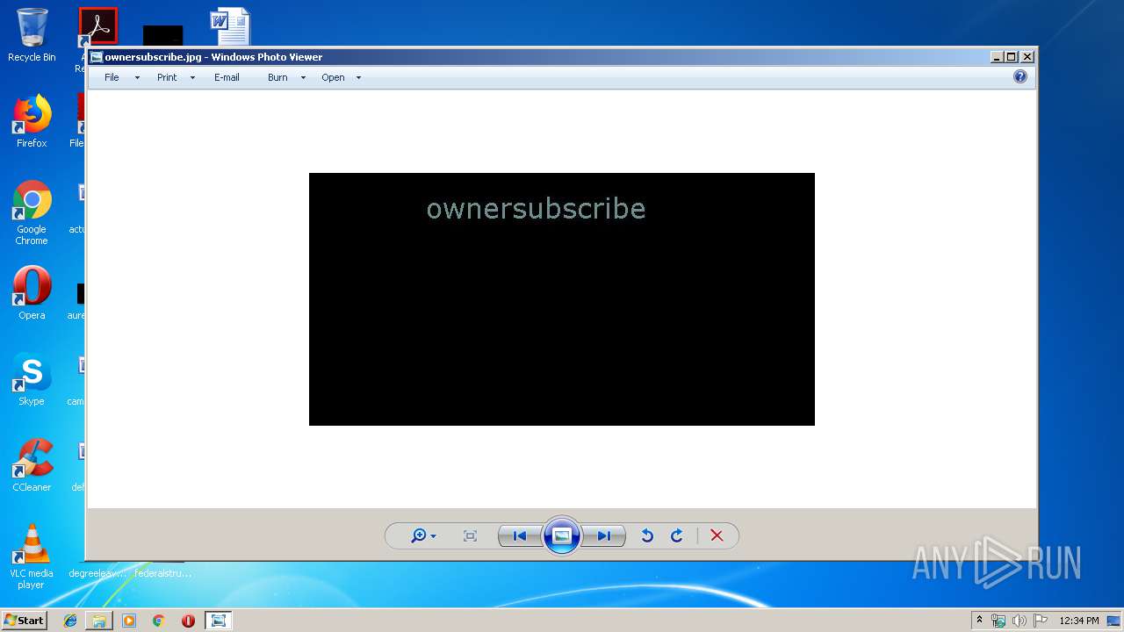The height and width of the screenshot is (632, 1124).
Task: Go to the next photo
Action: coord(604,535)
